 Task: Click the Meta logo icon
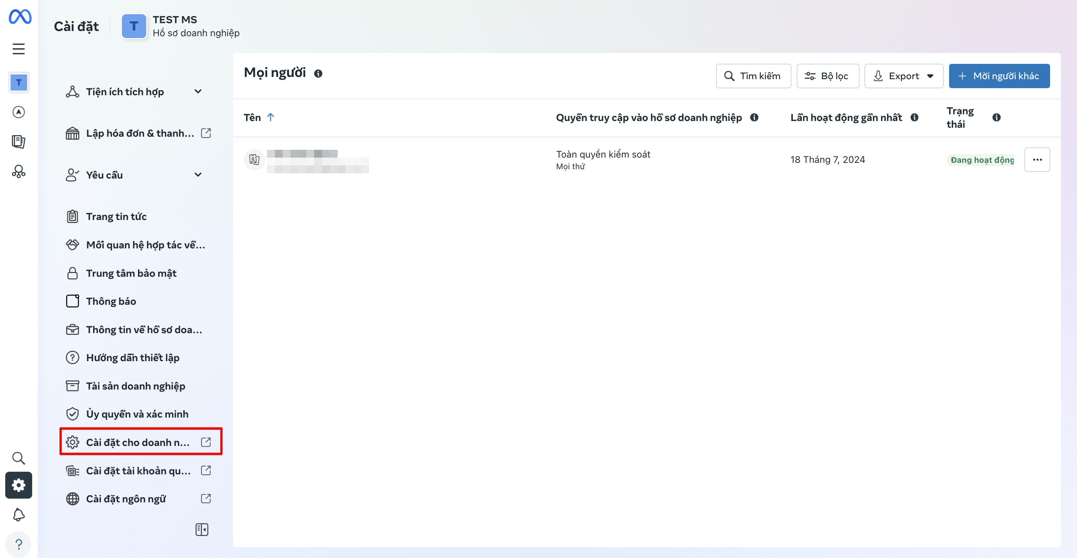[x=20, y=17]
